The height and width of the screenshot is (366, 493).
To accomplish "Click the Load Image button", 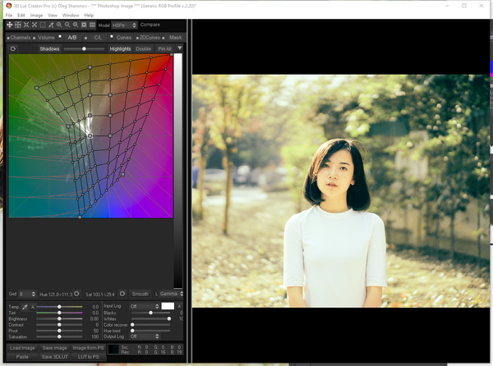I will click(22, 348).
